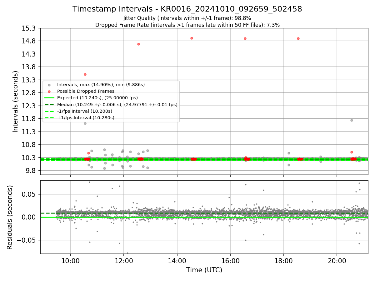Image resolution: width=375 pixels, height=281 pixels.
Task: Click legend entry '+1/fps Interval (10.280s)'
Action: tap(86, 118)
